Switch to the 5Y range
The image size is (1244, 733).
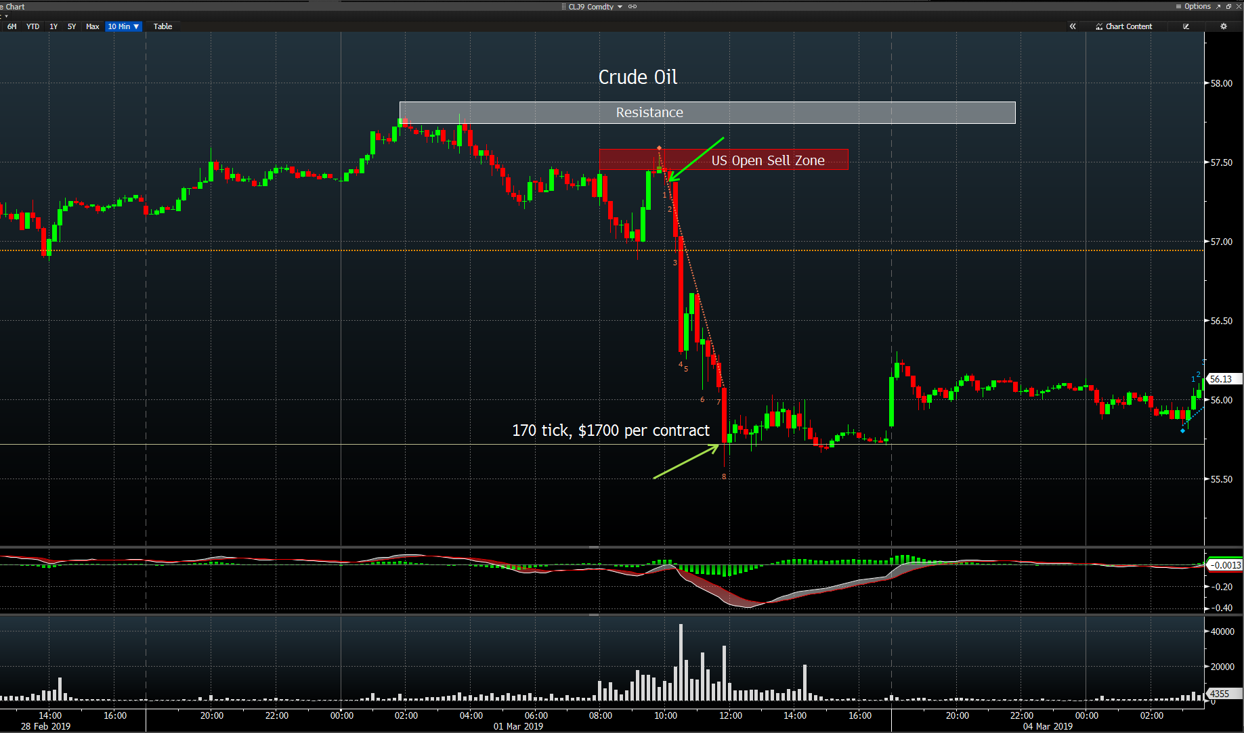72,26
